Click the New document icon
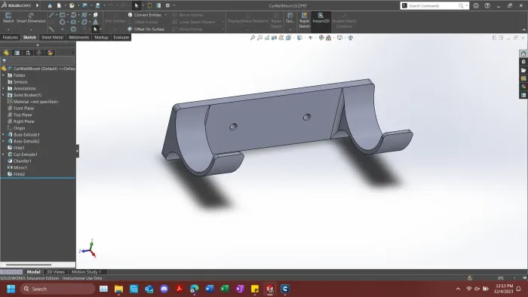This screenshot has width=528, height=297. [59, 5]
